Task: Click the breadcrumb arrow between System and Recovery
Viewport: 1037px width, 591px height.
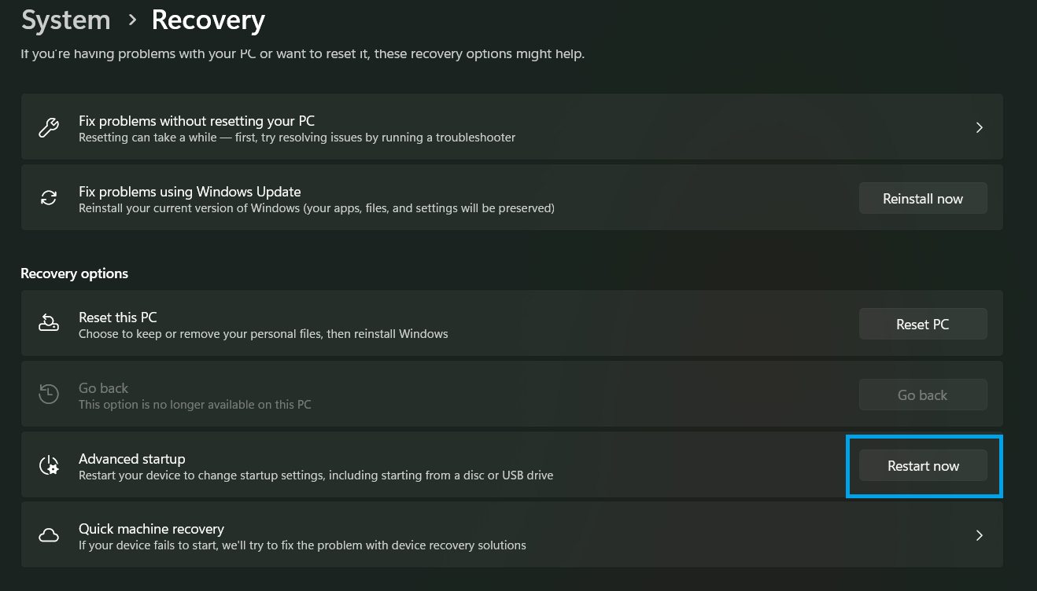Action: (x=131, y=20)
